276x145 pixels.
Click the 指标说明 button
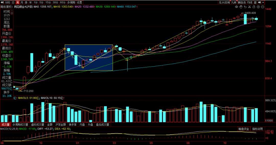(257, 129)
